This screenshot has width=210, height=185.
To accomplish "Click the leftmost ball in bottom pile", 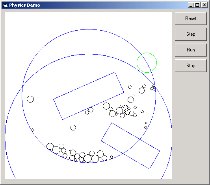I will (x=50, y=146).
